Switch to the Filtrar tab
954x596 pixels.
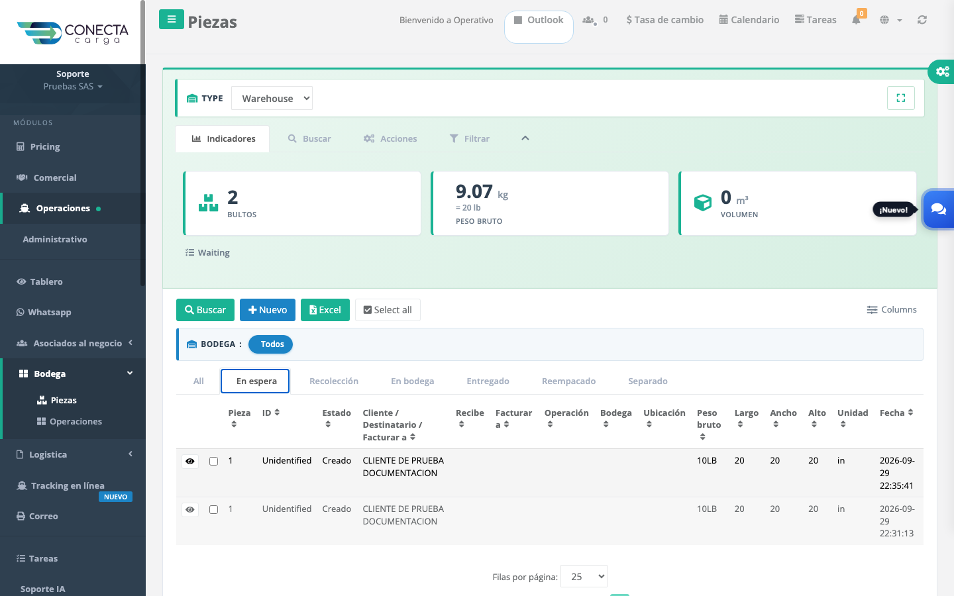tap(470, 138)
